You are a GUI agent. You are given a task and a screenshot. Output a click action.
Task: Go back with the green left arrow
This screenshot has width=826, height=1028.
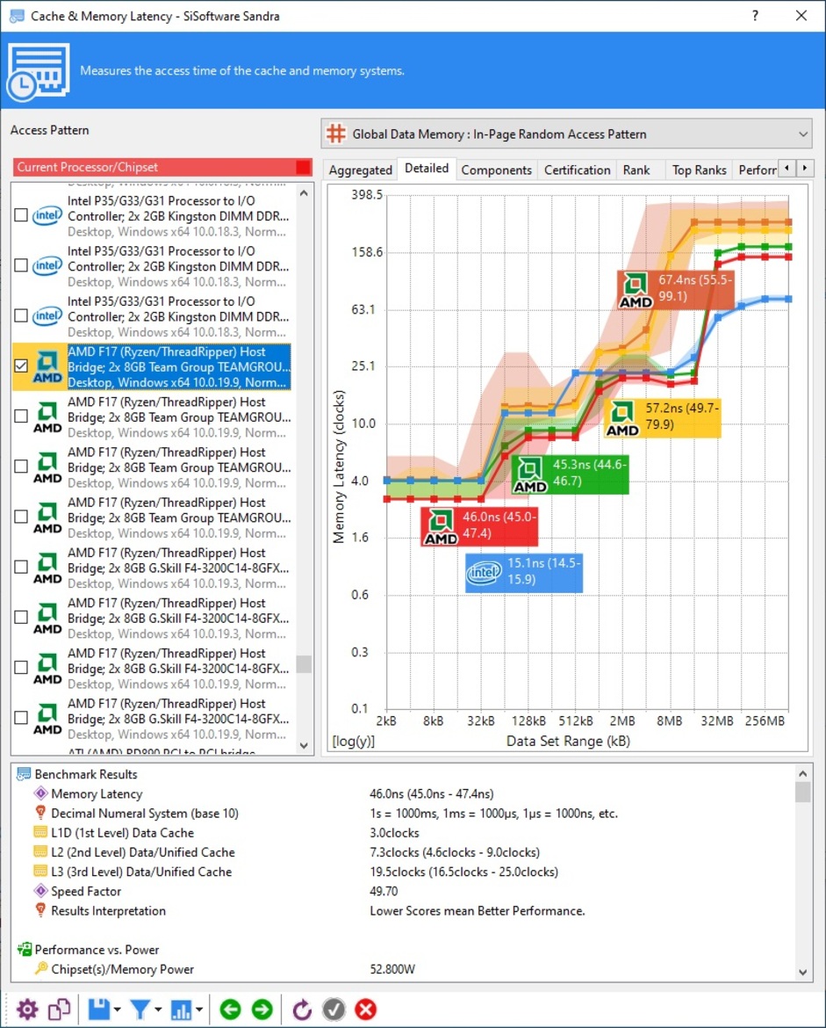(231, 1009)
